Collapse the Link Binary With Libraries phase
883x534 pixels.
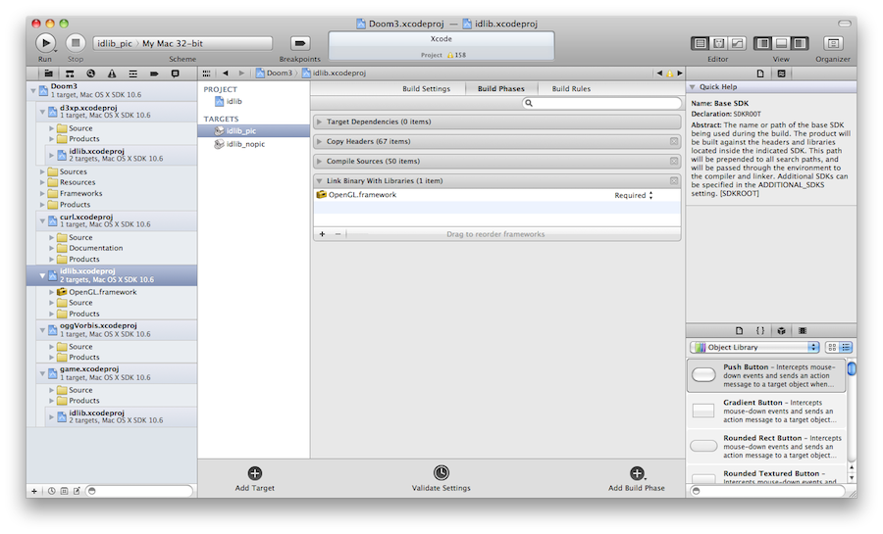tap(319, 181)
